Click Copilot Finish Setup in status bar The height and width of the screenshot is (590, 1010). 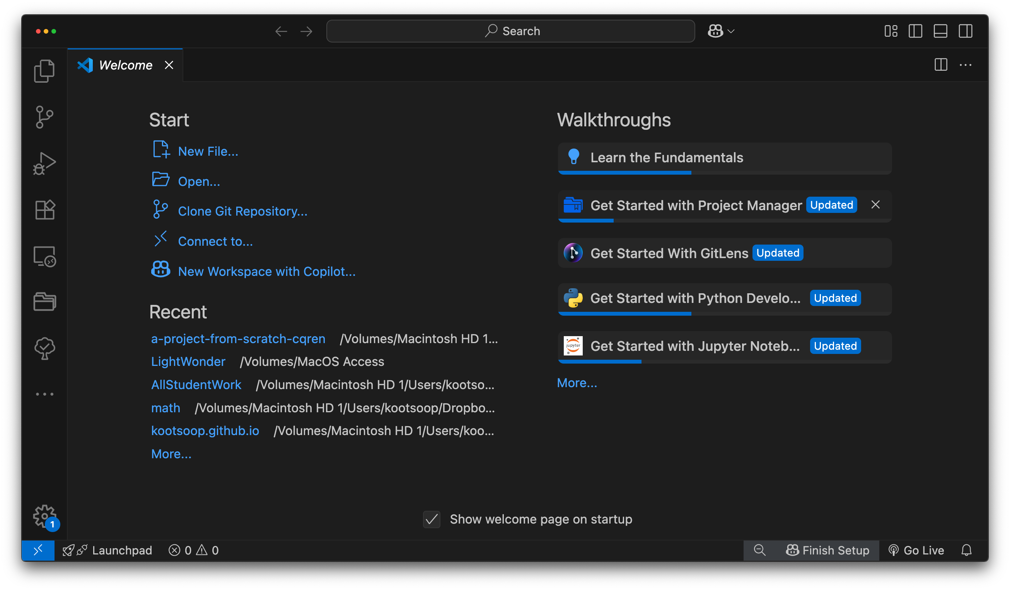[827, 550]
